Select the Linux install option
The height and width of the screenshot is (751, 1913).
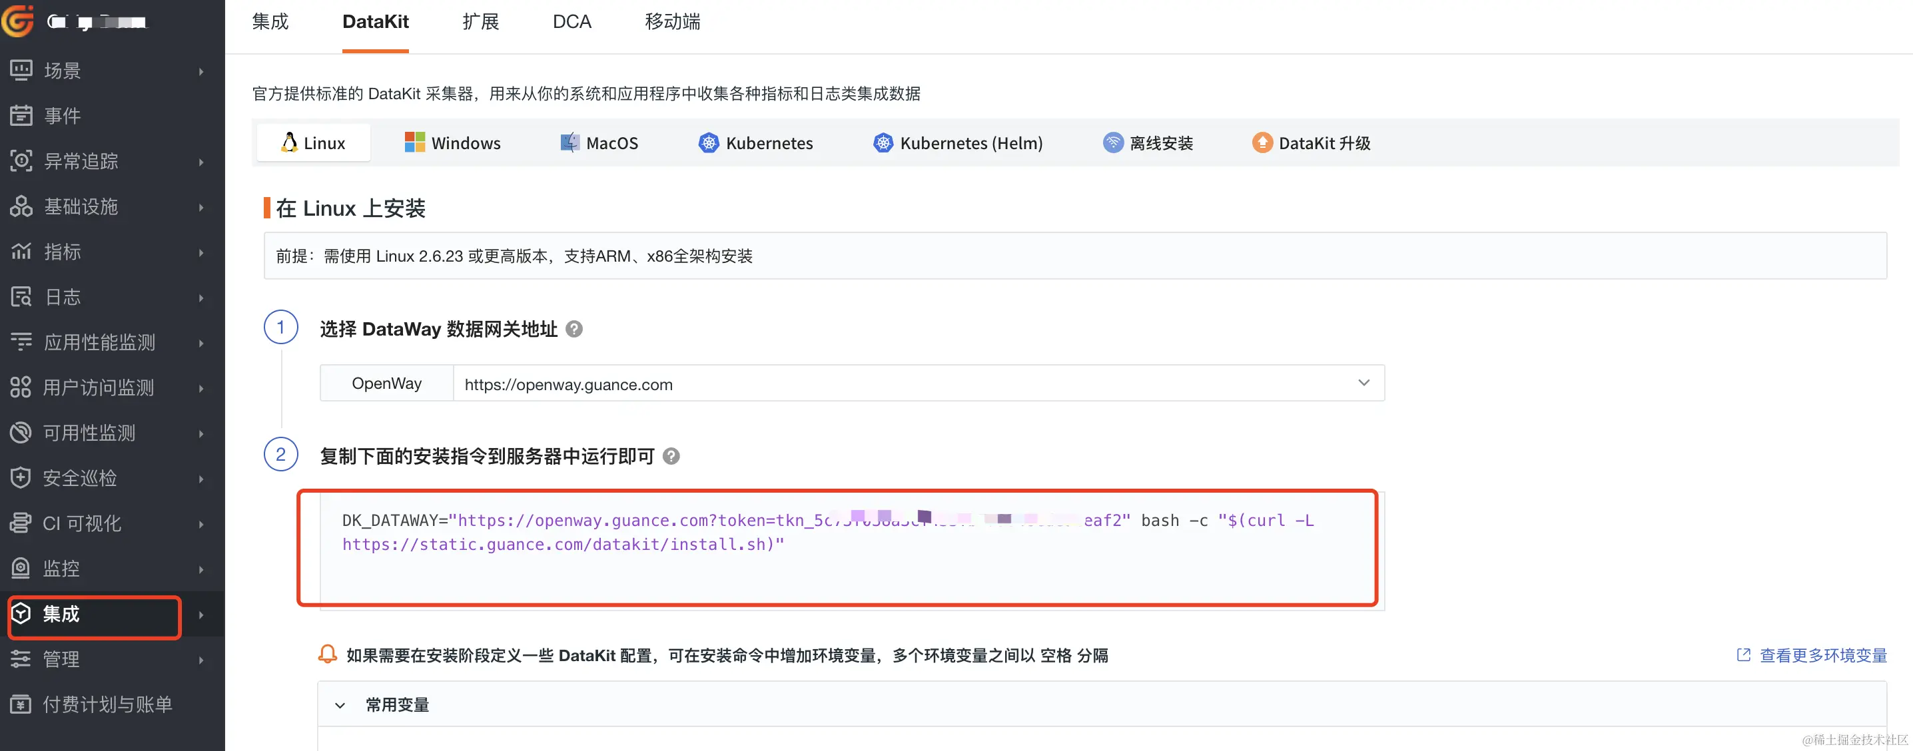[x=313, y=143]
